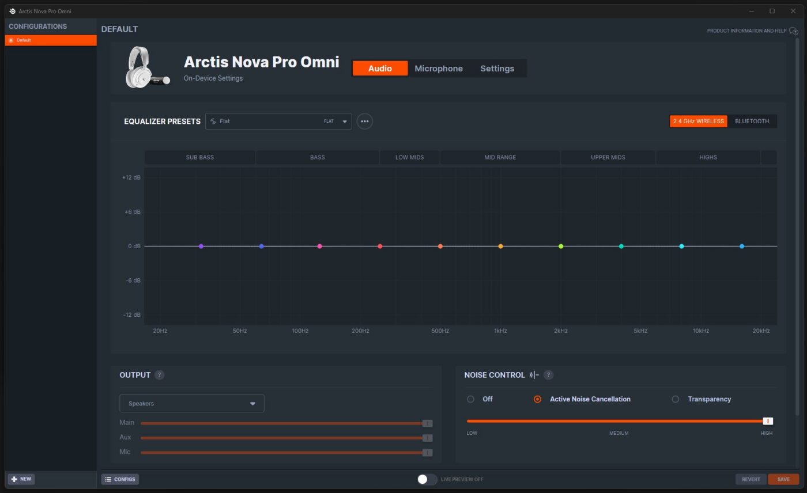
Task: Click the MEDIUM label under noise slider
Action: pyautogui.click(x=619, y=433)
